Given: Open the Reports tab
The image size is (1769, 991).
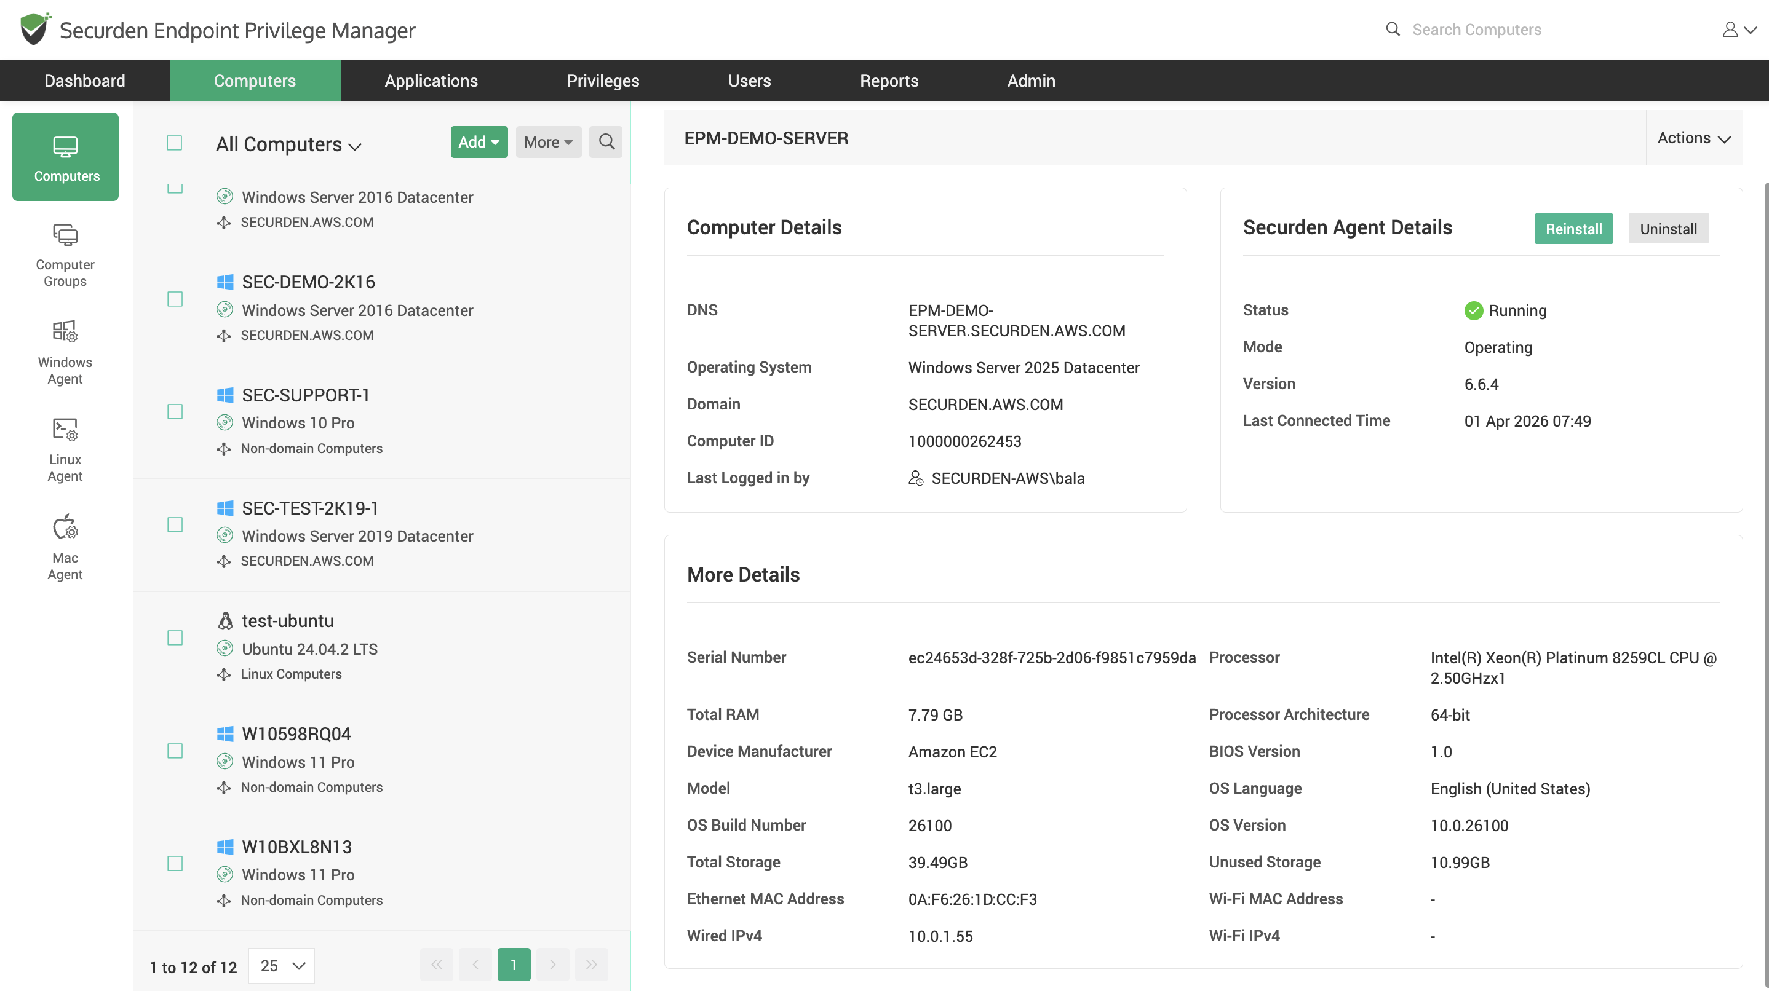Looking at the screenshot, I should 889,81.
